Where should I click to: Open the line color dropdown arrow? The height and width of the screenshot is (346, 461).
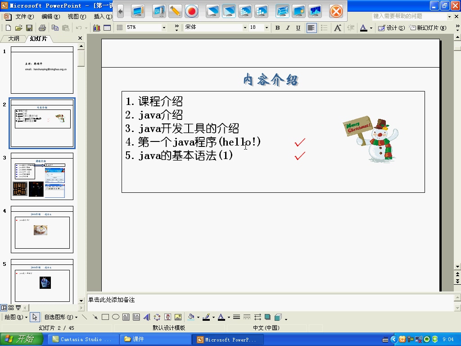[x=213, y=317]
